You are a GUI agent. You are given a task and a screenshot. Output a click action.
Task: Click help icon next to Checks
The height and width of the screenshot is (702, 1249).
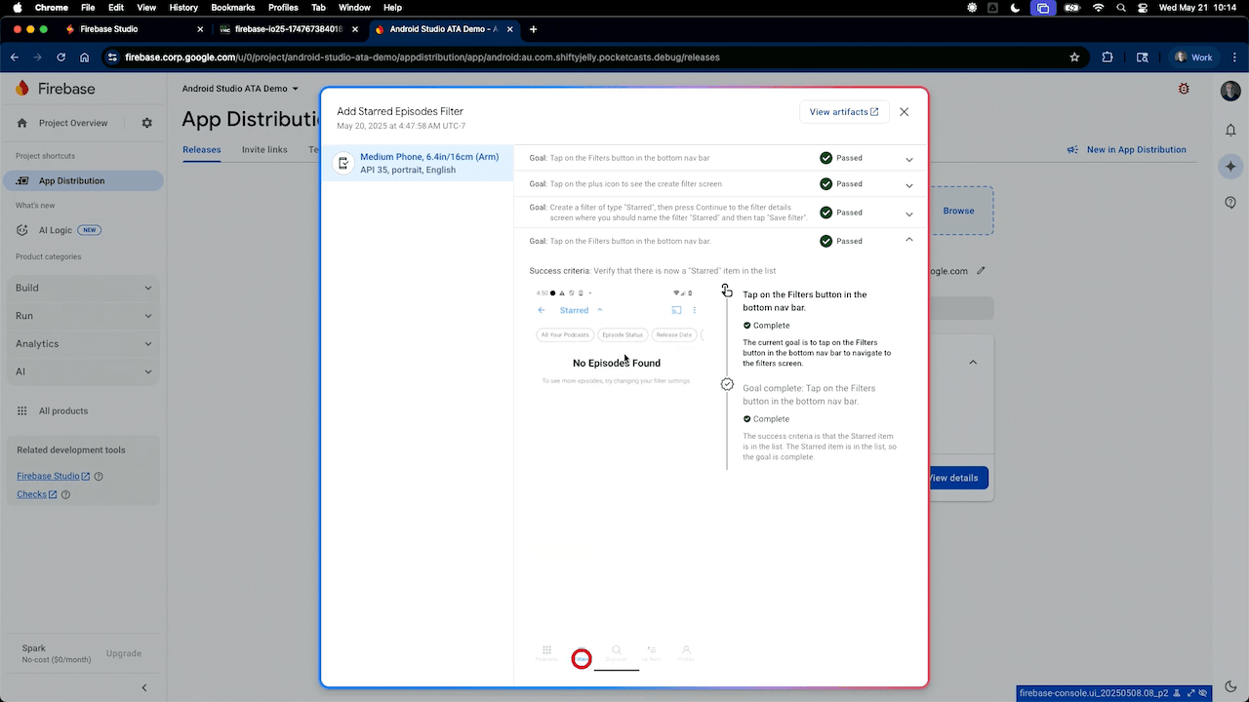coord(65,494)
